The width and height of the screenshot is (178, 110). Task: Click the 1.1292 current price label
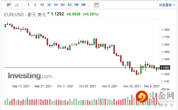(165, 68)
